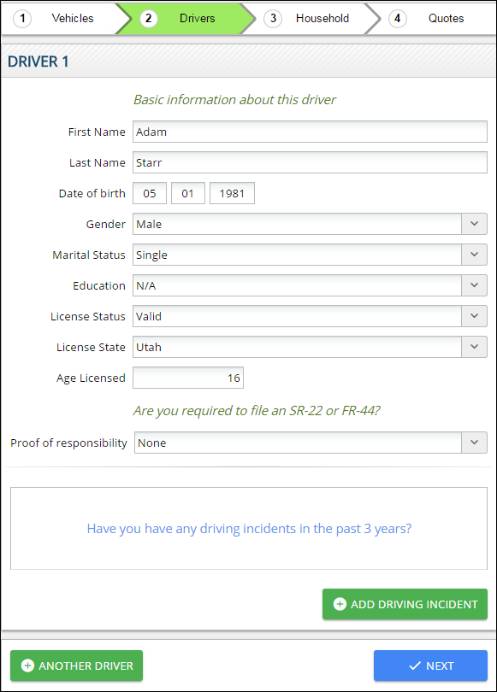Click the checkmark icon on Next button
Screen dimensions: 497x692
[x=415, y=666]
